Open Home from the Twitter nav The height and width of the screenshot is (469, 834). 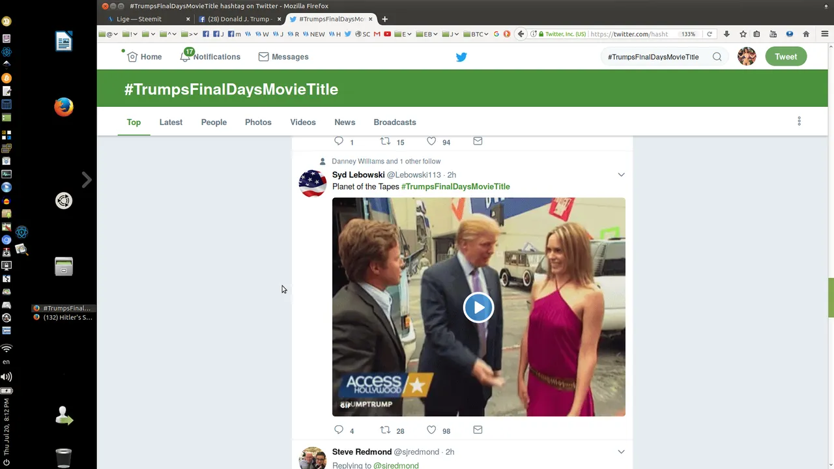144,57
